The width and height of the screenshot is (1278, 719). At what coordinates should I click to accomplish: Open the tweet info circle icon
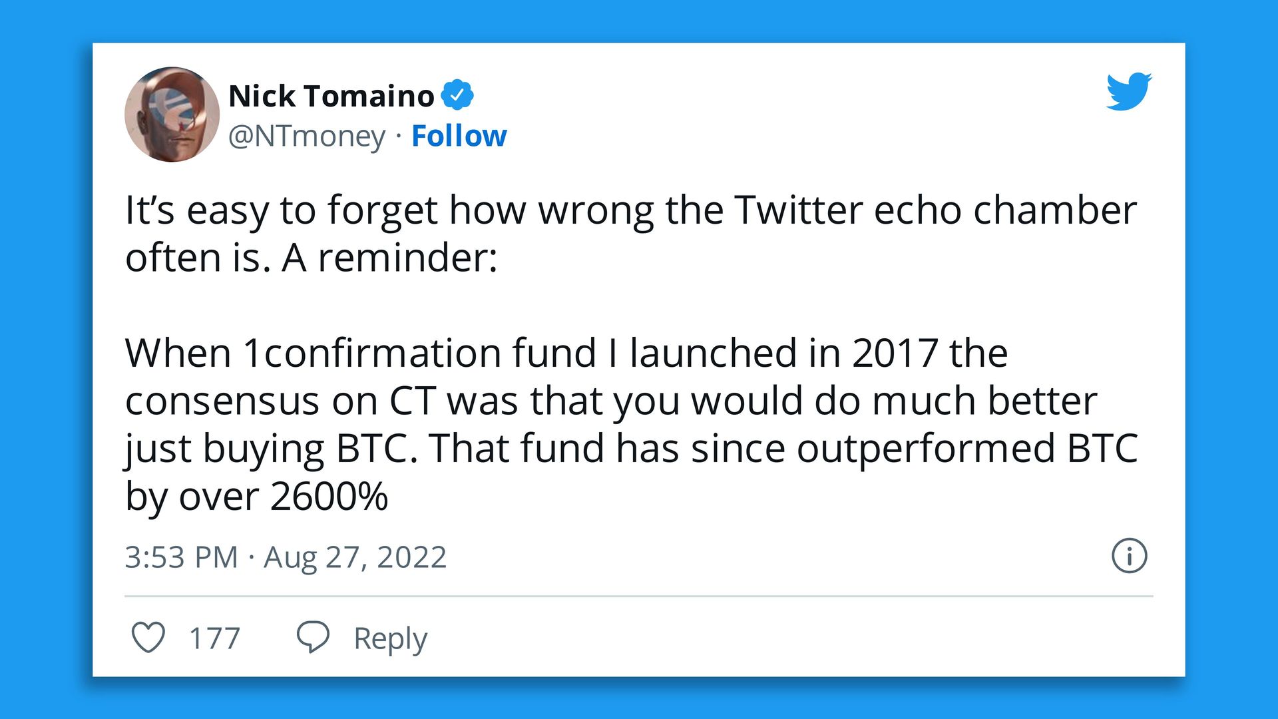pyautogui.click(x=1130, y=556)
